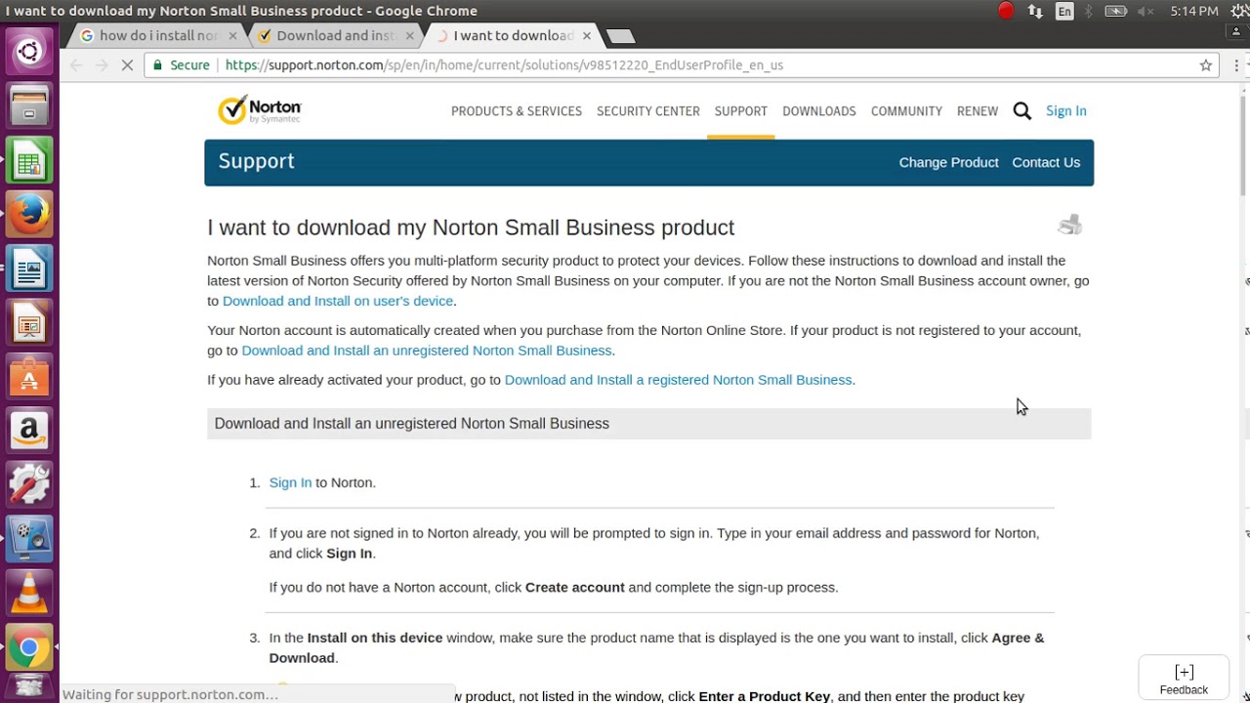
Task: Click Sign In in header
Action: 1066,111
